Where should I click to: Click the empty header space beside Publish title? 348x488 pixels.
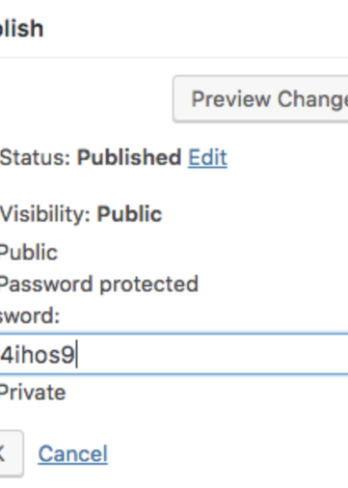click(196, 29)
